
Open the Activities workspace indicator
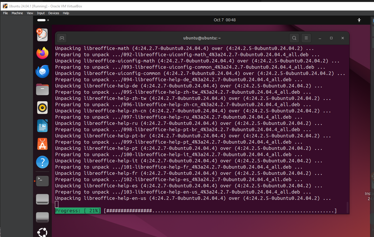43,20
